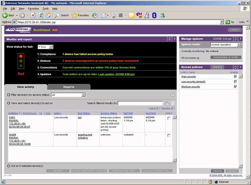Image resolution: width=251 pixels, height=185 pixels.
Task: Open the File menu
Action: pos(5,9)
